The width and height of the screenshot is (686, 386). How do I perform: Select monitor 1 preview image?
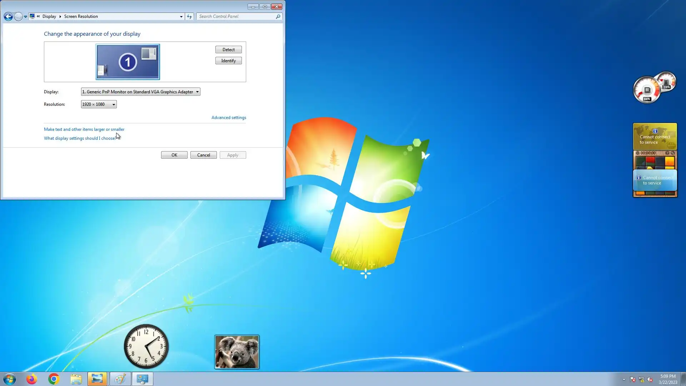click(x=128, y=62)
